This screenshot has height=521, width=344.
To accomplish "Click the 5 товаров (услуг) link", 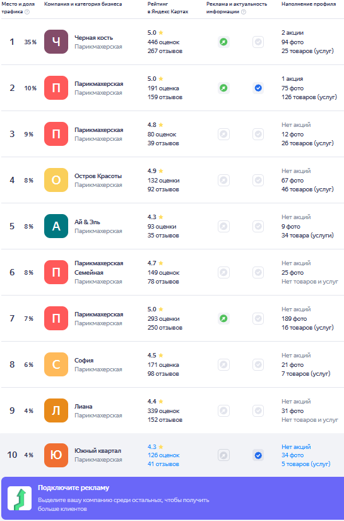I will click(306, 464).
